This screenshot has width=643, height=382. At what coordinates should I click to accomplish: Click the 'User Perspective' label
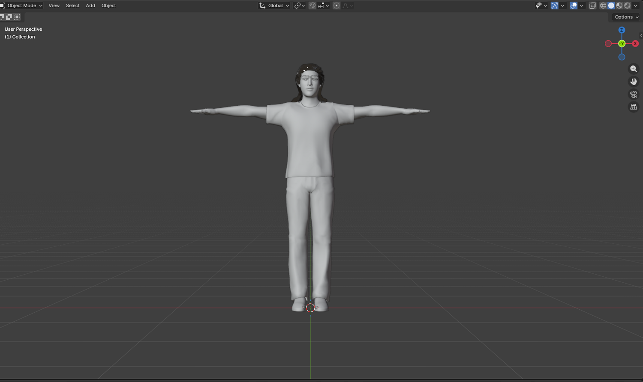[x=23, y=29]
